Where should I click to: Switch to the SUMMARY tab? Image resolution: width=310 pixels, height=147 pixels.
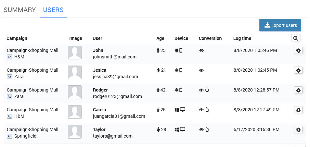pos(19,10)
